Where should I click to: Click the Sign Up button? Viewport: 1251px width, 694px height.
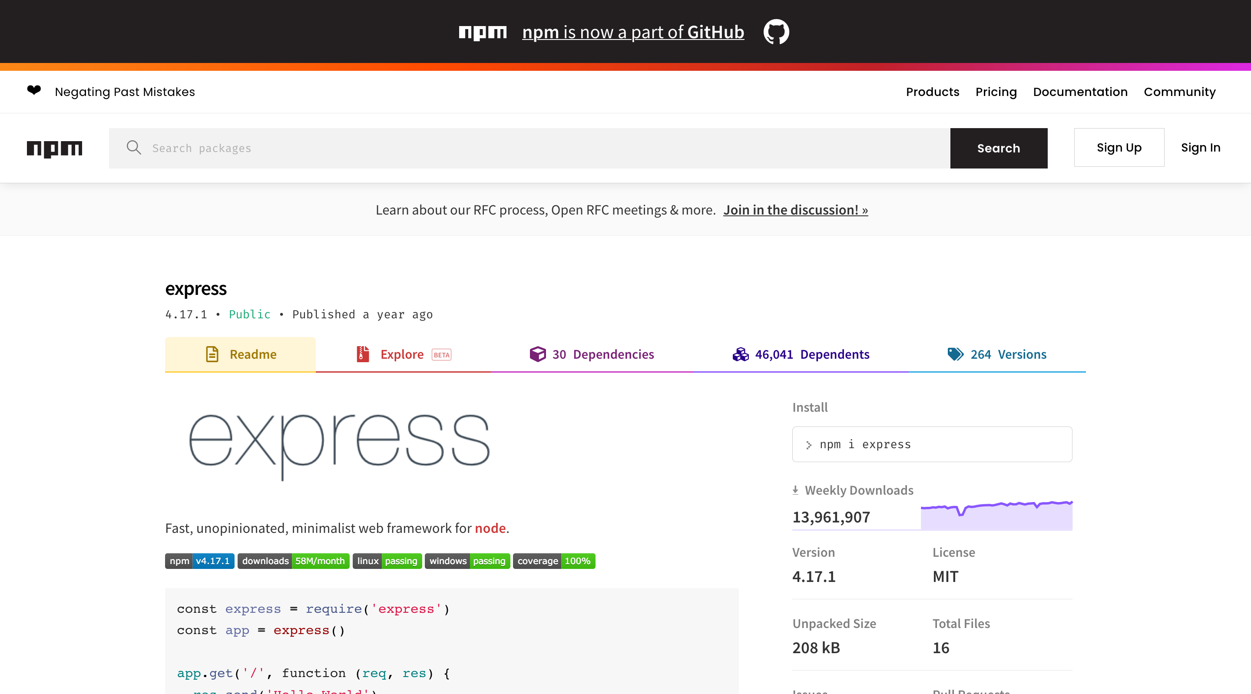tap(1119, 148)
